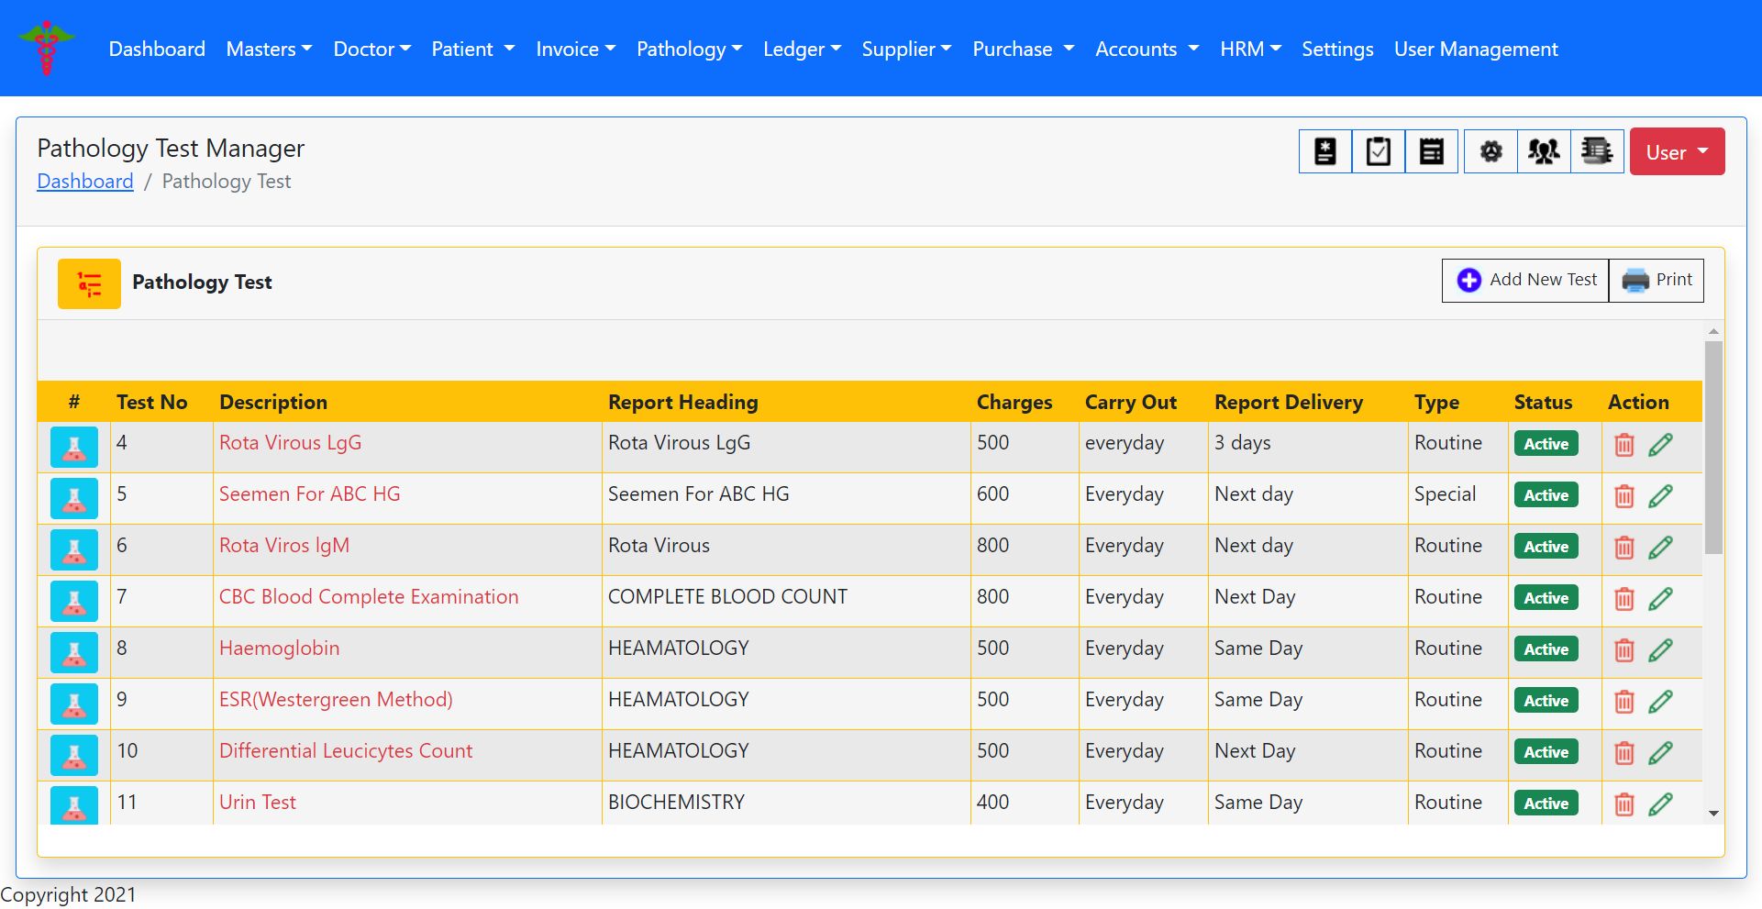Click the table's vertical scrollbar down arrow
This screenshot has width=1762, height=909.
tap(1712, 814)
